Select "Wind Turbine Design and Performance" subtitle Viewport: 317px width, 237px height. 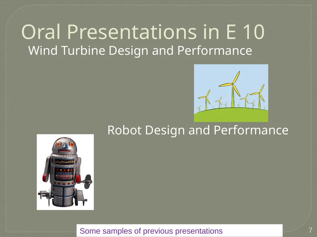[140, 50]
